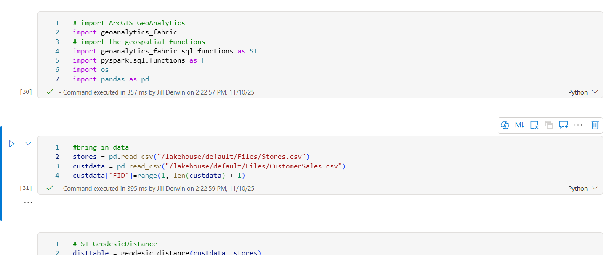Open Copilot for the current cell
The image size is (612, 255).
point(505,125)
